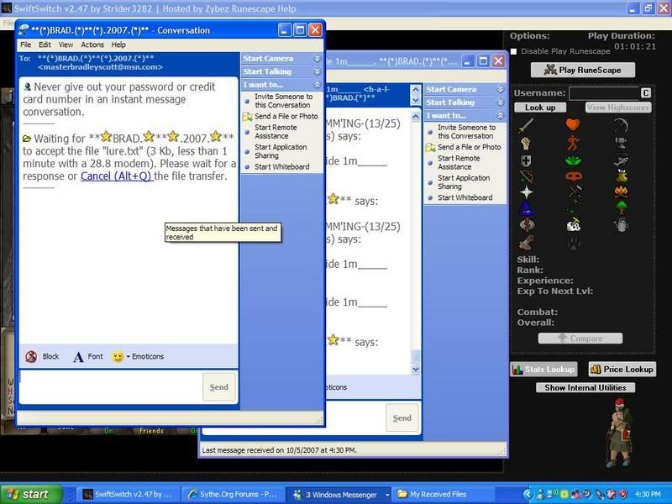
Task: Select the Runecrafting skill icon
Action: [x=527, y=224]
